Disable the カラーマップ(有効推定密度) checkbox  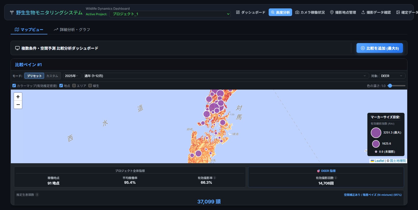[x=14, y=85]
